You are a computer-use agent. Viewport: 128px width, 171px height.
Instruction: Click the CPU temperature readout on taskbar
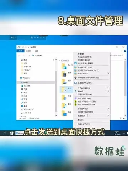coord(117,133)
